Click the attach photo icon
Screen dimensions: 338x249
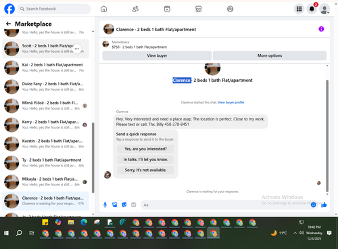(x=115, y=205)
